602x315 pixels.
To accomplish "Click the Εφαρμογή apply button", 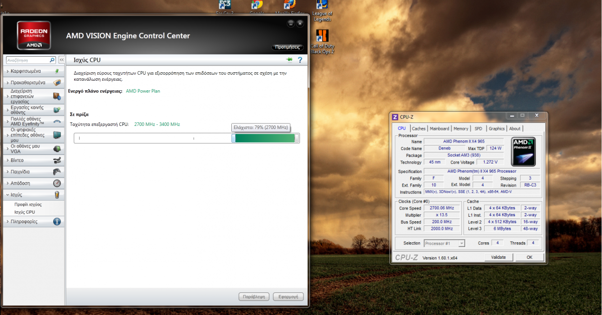I will 288,296.
